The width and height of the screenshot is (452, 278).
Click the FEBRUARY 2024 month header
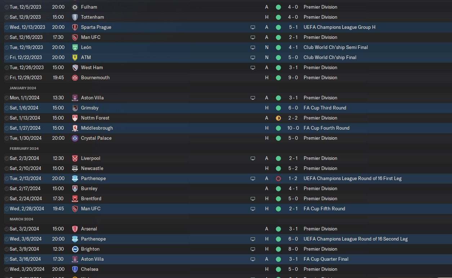pos(24,148)
